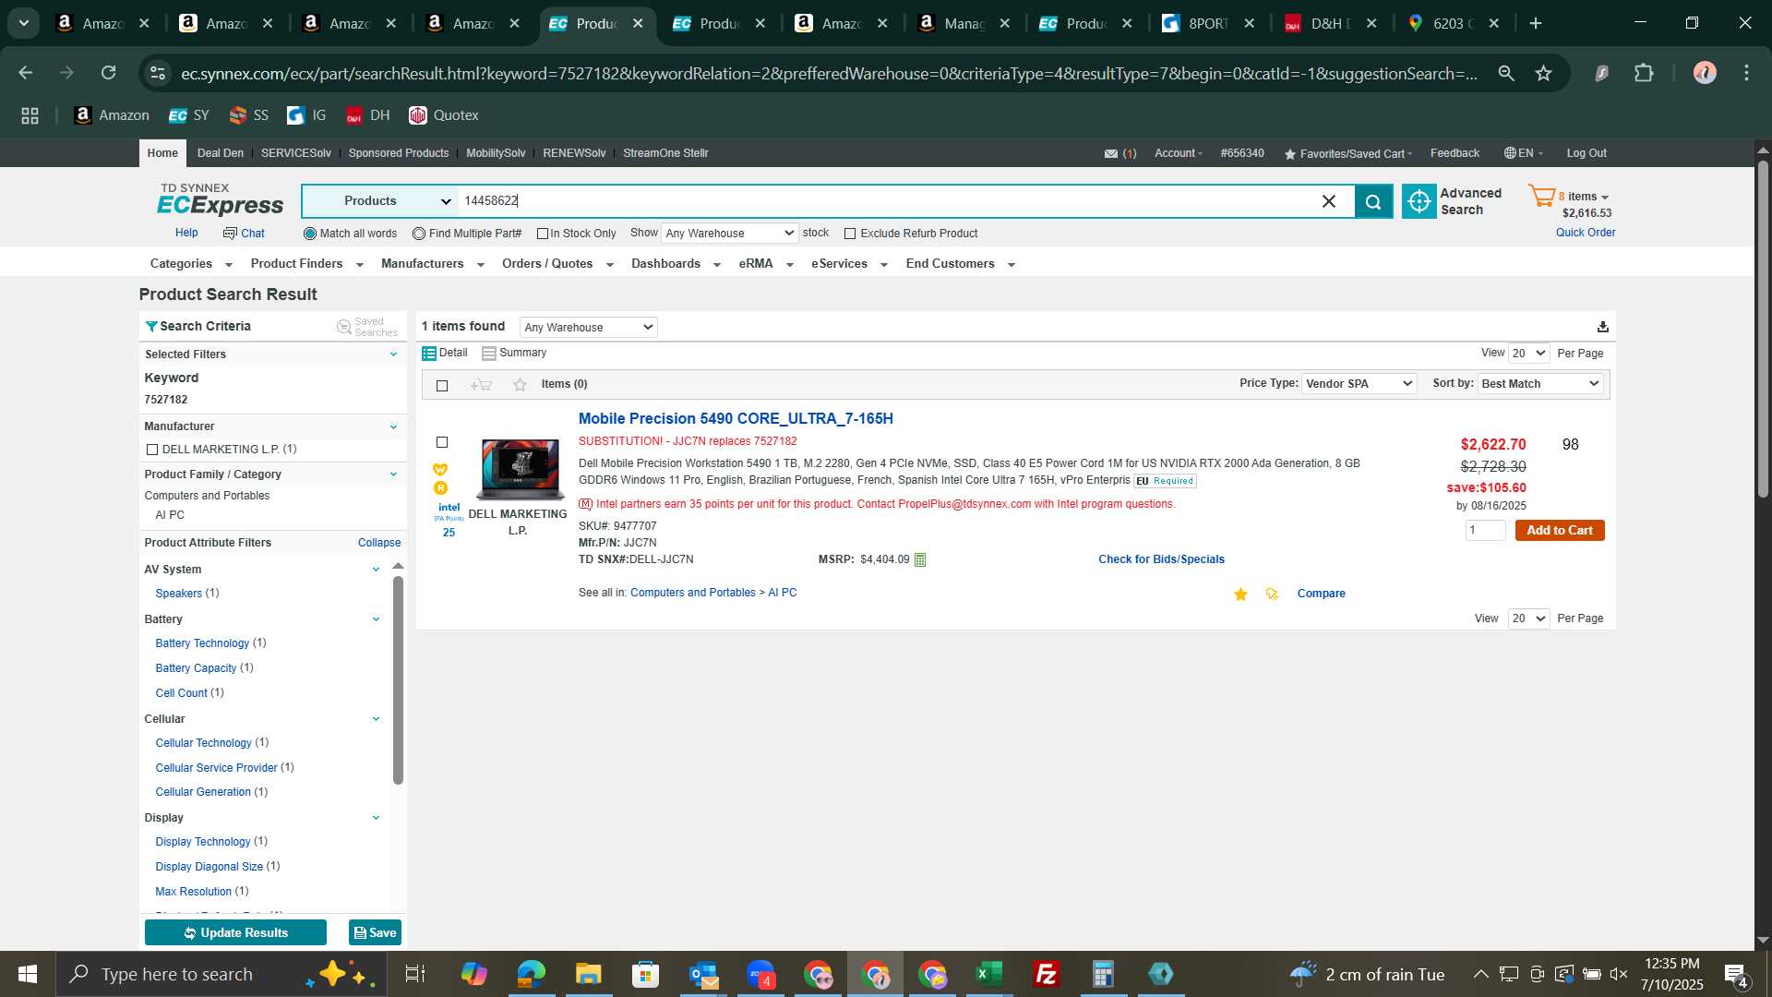The width and height of the screenshot is (1772, 997).
Task: Open Chrome extensions puzzle icon
Action: (1644, 73)
